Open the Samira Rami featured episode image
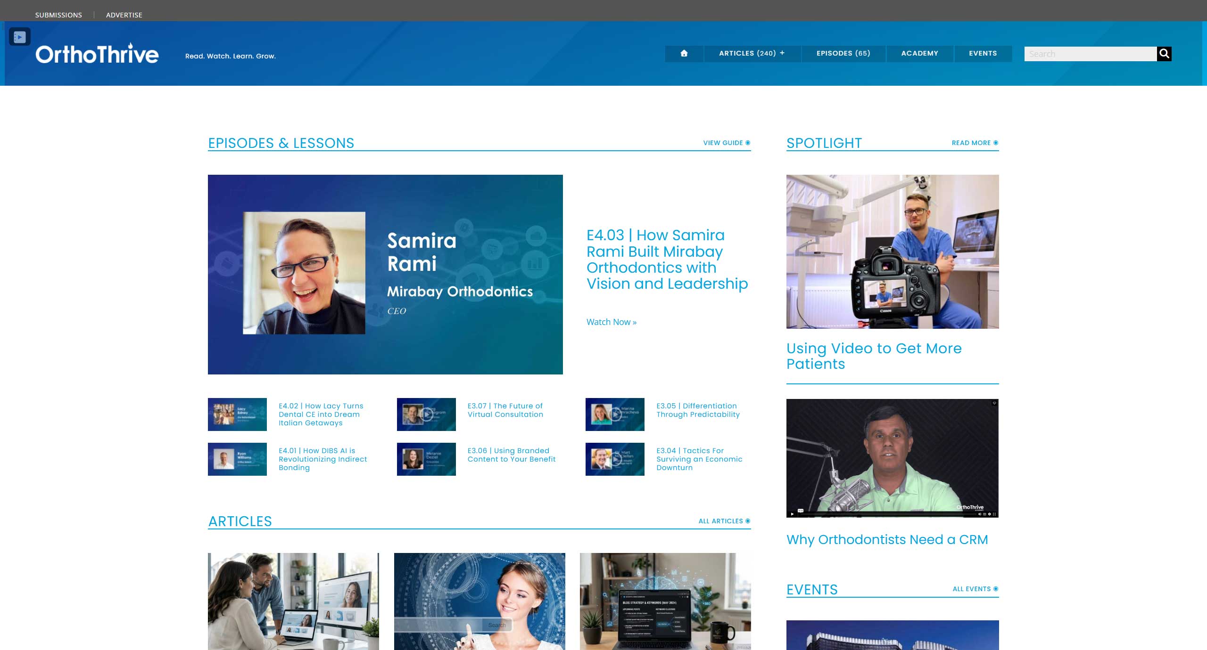1207x650 pixels. point(385,275)
